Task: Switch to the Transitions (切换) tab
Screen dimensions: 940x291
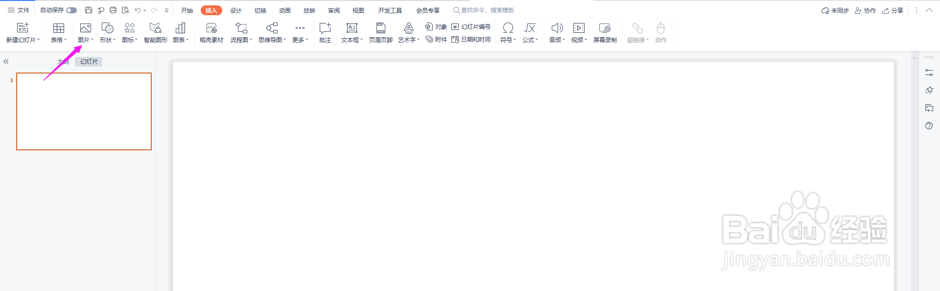Action: tap(260, 10)
